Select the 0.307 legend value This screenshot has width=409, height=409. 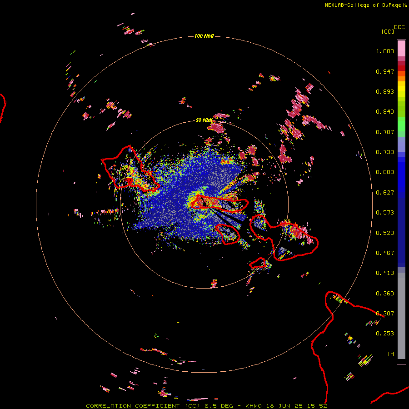pos(385,314)
